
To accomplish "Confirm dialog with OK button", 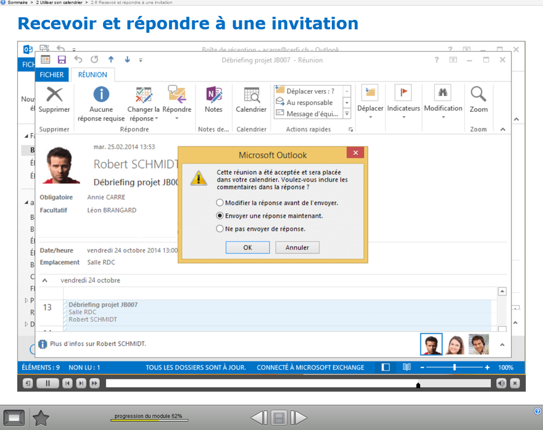I will tap(247, 247).
